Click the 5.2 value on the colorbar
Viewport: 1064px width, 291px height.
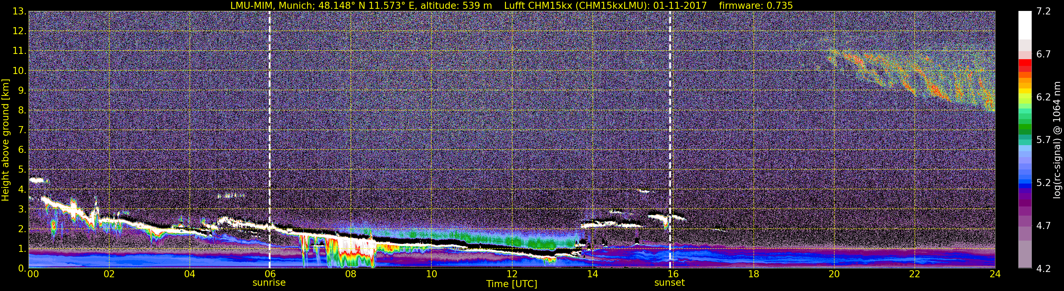click(x=1044, y=183)
